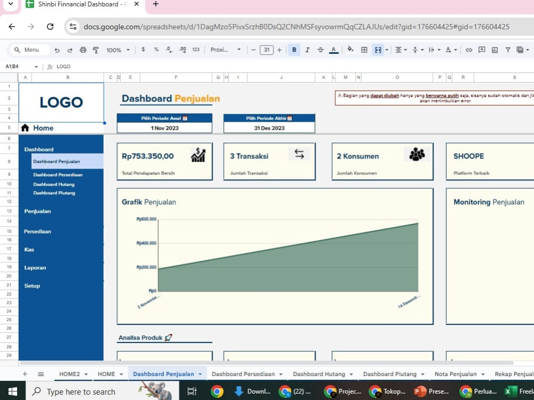534x400 pixels.
Task: Activate the Paint format tool
Action: click(x=96, y=50)
